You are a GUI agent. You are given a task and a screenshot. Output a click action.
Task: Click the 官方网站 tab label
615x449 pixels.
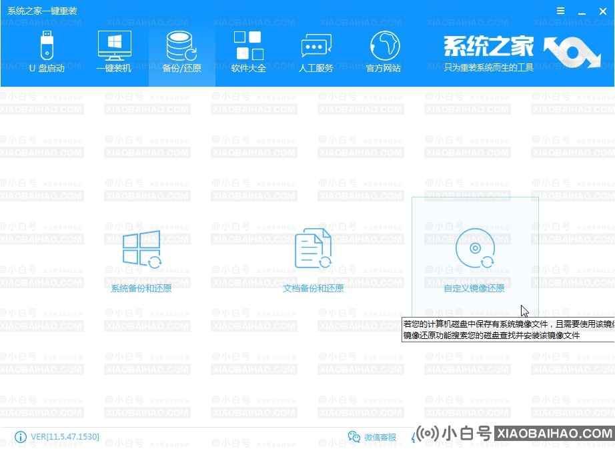(384, 68)
